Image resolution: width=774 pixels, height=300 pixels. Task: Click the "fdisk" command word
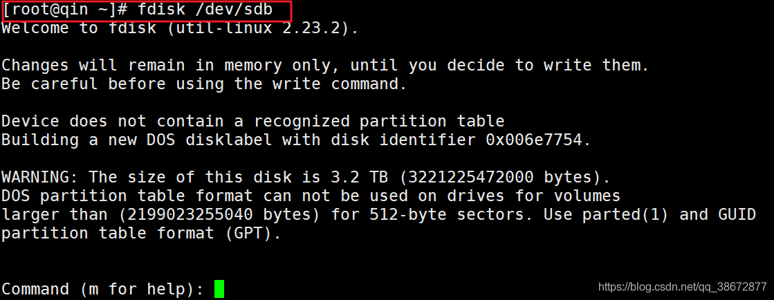pyautogui.click(x=165, y=10)
